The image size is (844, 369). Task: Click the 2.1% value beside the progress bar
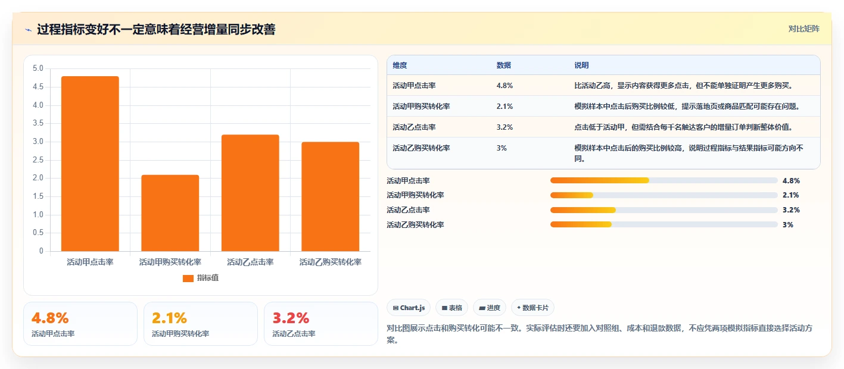791,195
